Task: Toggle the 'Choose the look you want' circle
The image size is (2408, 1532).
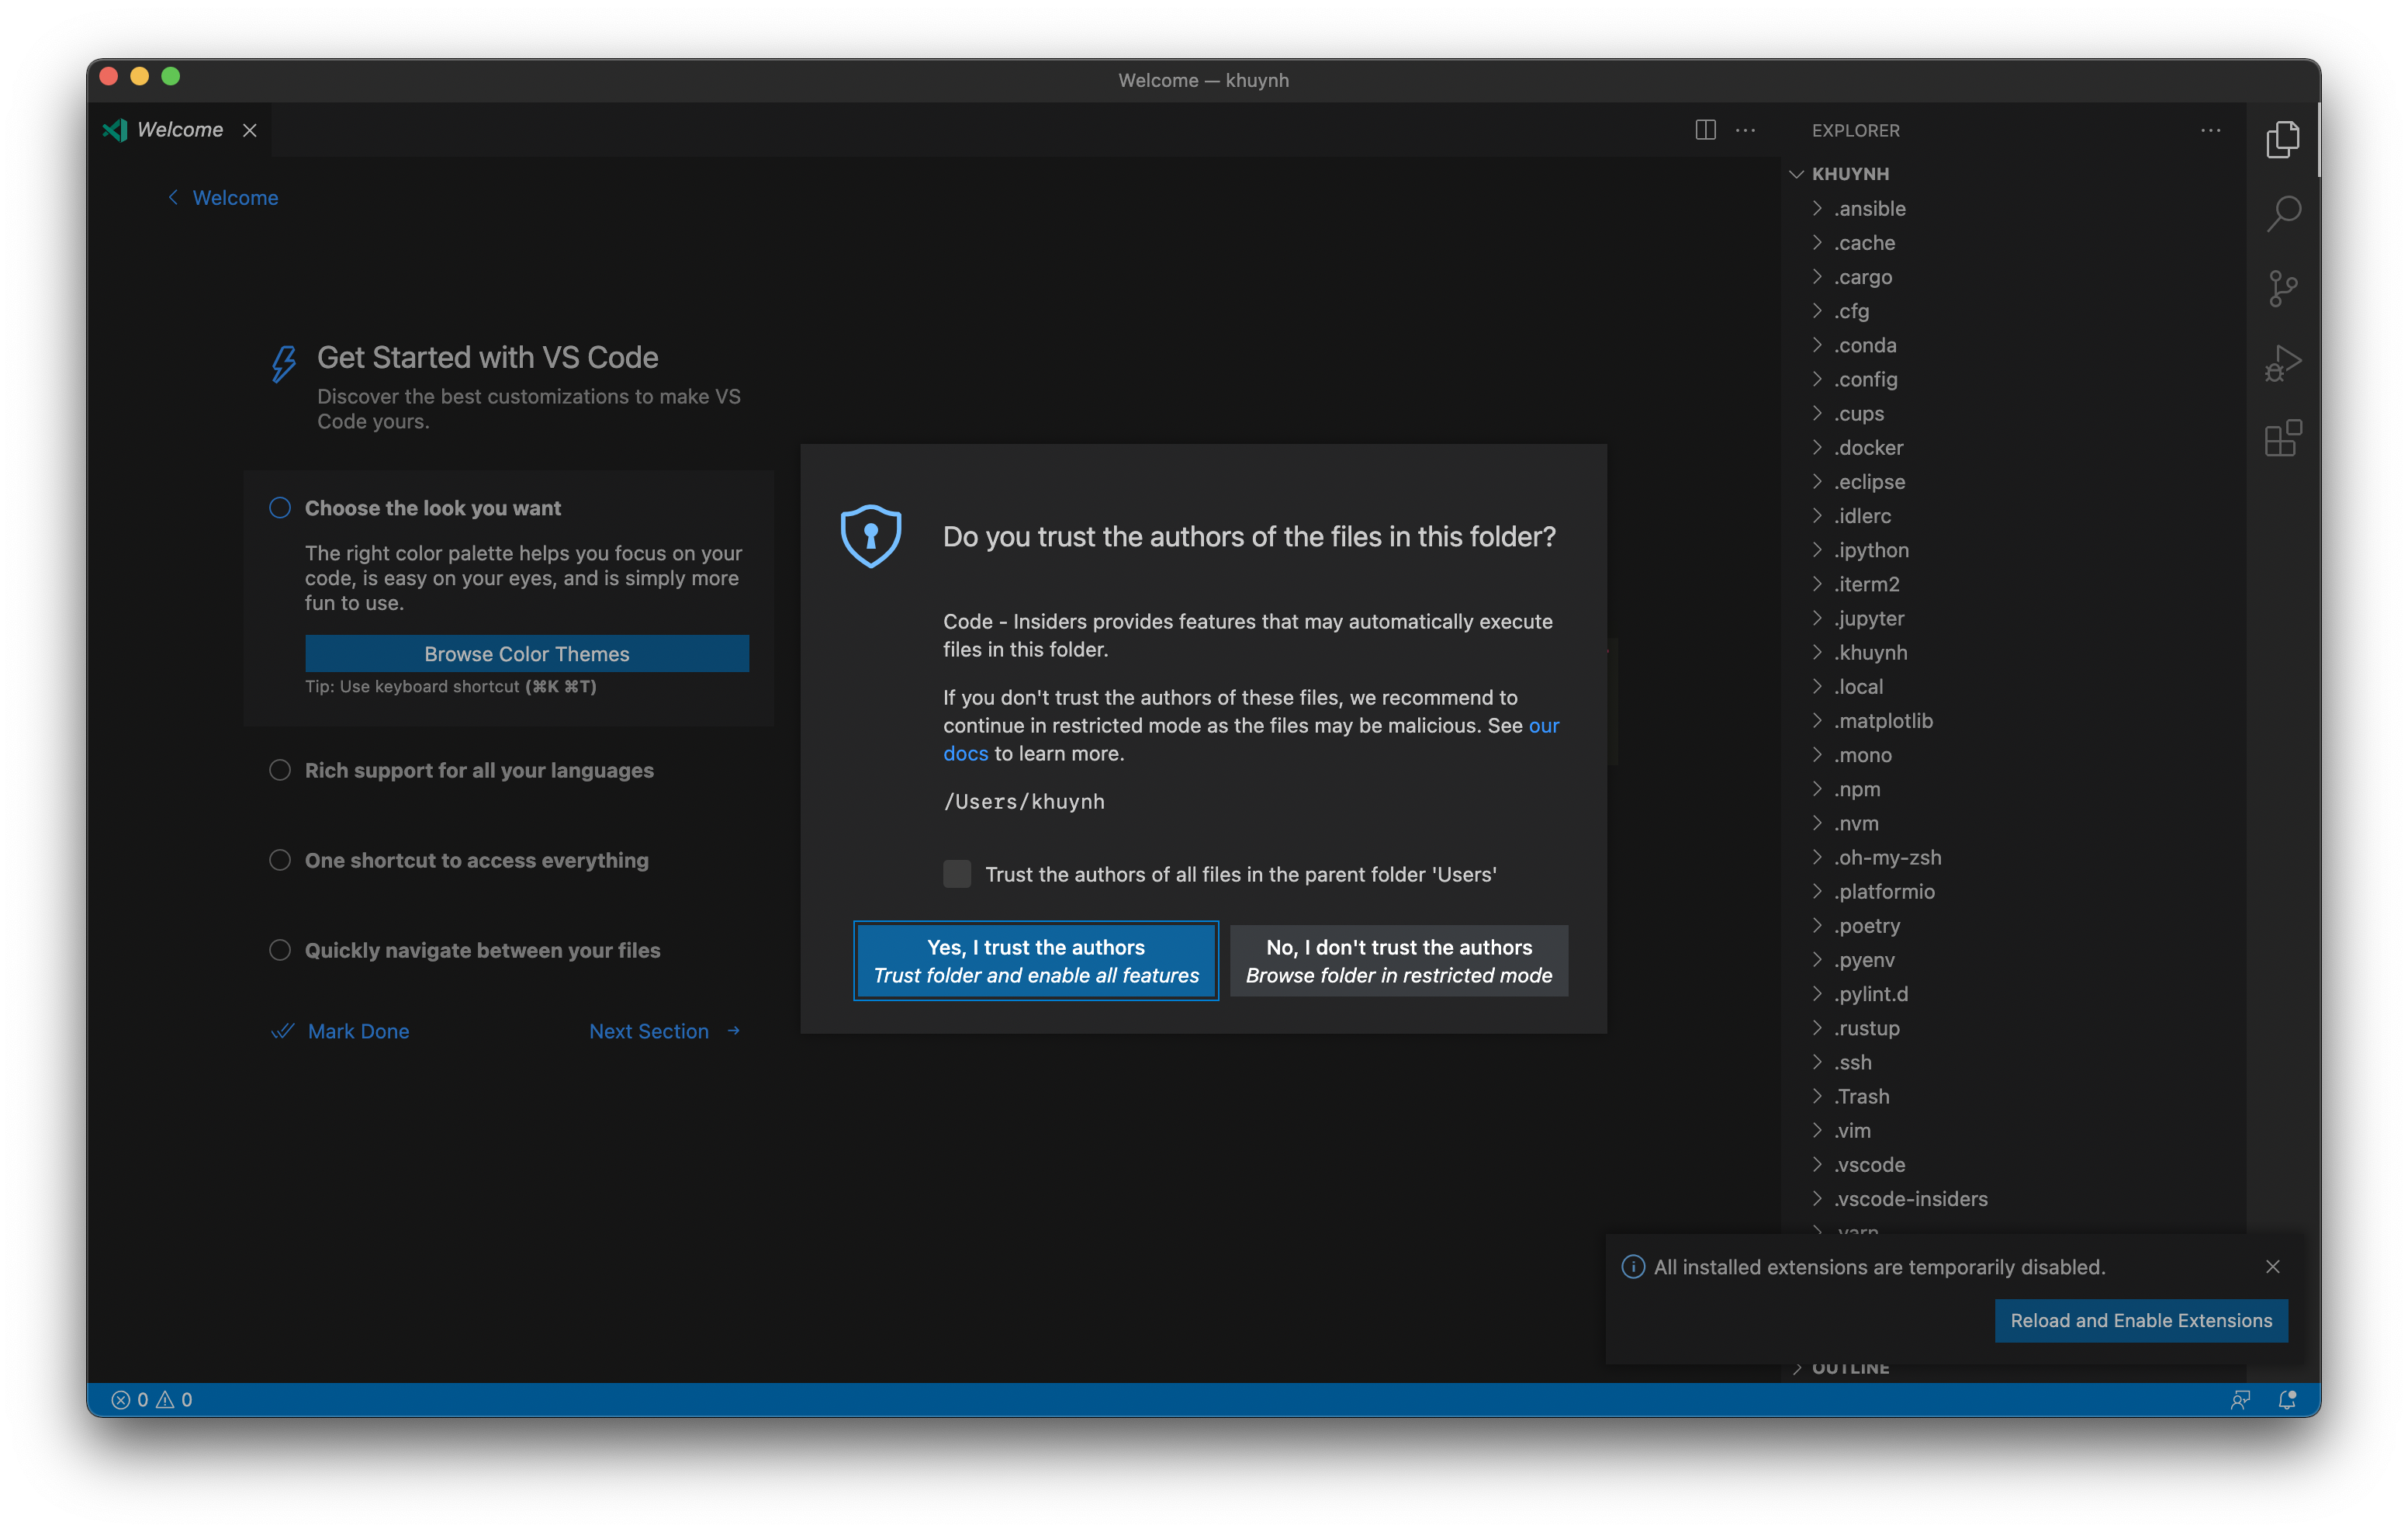Action: [280, 508]
